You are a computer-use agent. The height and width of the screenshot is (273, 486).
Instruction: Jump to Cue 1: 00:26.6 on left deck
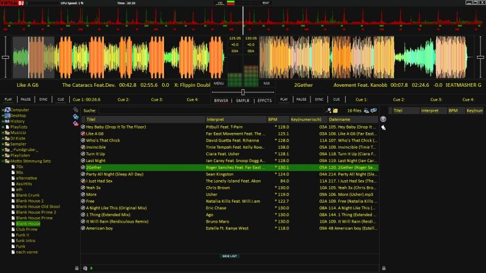point(86,99)
